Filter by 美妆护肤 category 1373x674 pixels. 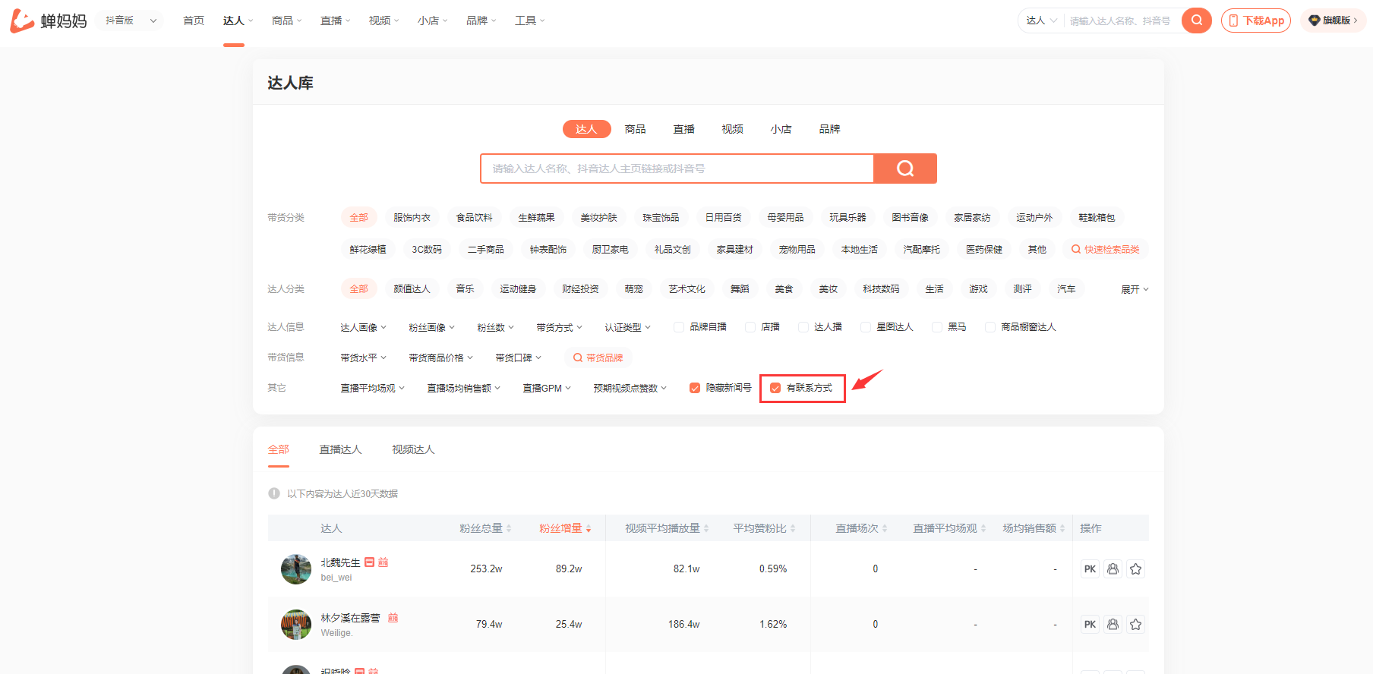click(598, 218)
